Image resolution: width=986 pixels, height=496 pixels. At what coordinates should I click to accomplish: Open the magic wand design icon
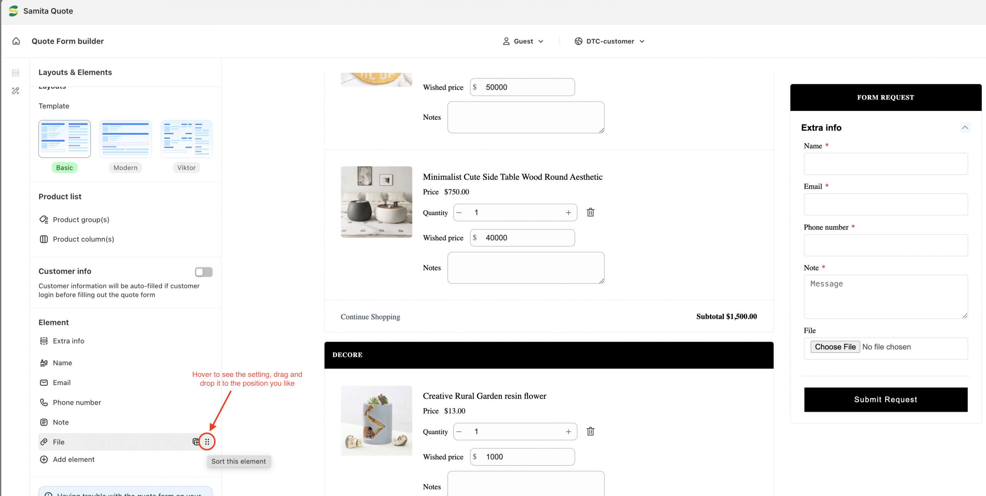tap(15, 91)
